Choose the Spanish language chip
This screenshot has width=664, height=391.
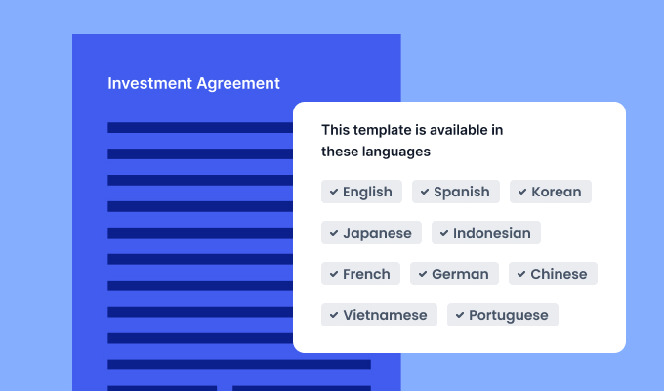click(x=456, y=192)
